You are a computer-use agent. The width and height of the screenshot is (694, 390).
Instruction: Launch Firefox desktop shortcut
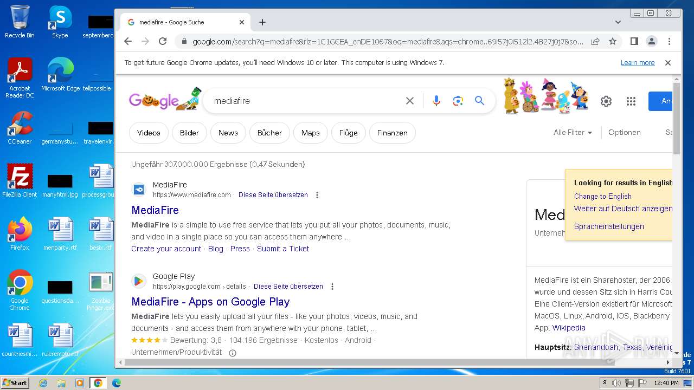point(20,233)
